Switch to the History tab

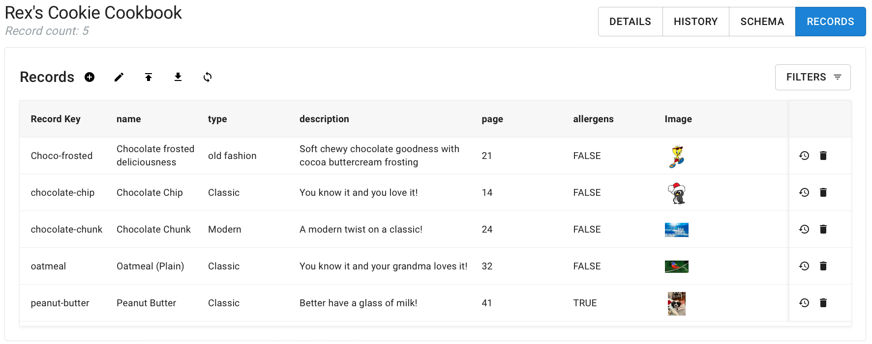(695, 22)
